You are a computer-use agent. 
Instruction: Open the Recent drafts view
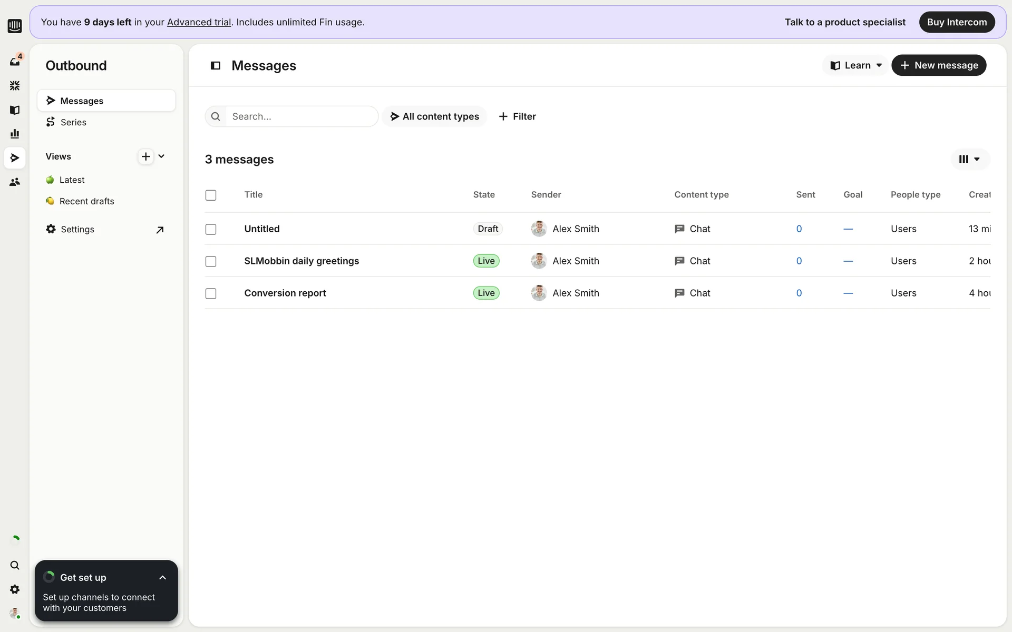click(x=86, y=201)
